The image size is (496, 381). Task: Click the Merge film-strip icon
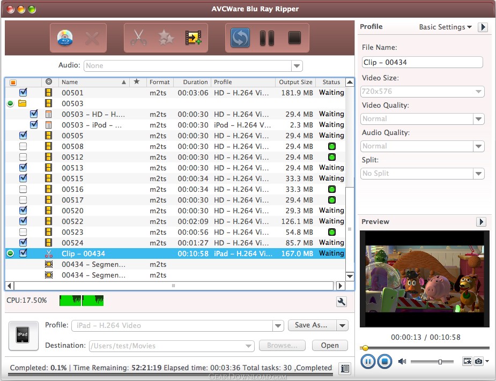[193, 38]
